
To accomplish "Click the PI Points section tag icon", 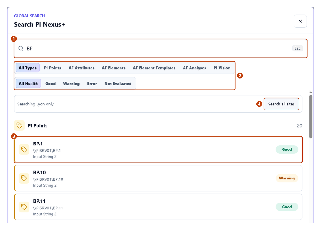I will (x=19, y=125).
